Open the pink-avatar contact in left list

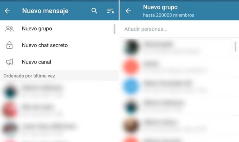(59, 110)
